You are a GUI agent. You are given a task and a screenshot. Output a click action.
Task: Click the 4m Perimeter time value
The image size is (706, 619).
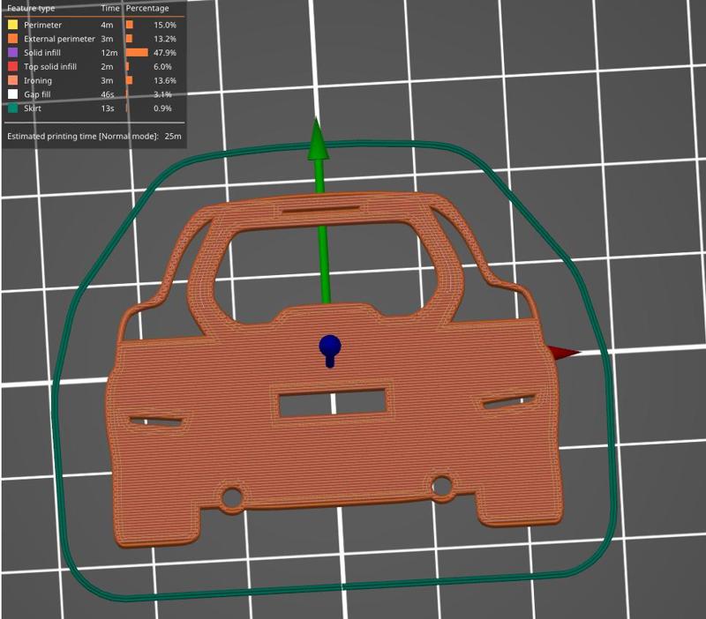click(x=107, y=25)
